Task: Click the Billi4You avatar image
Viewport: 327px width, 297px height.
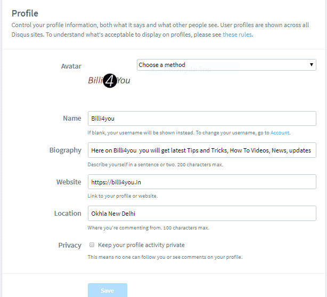Action: [x=109, y=80]
